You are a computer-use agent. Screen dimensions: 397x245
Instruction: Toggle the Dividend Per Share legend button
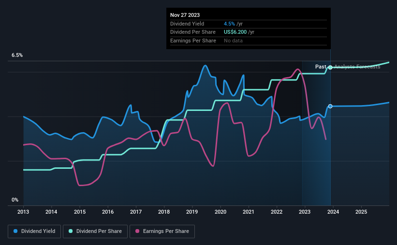tap(95, 231)
